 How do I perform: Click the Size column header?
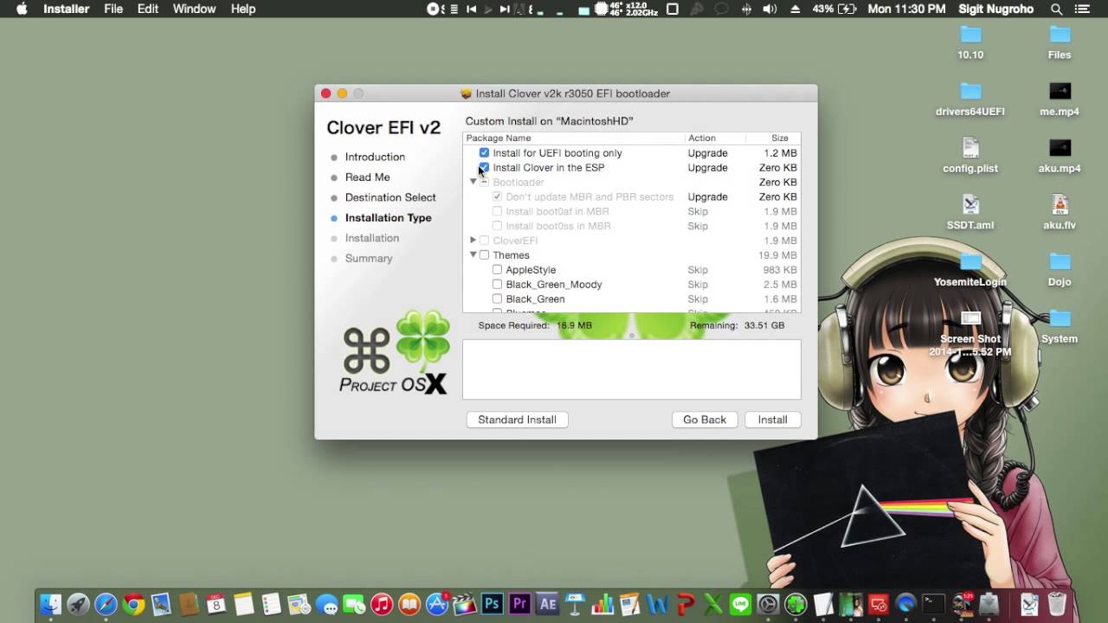pyautogui.click(x=772, y=138)
